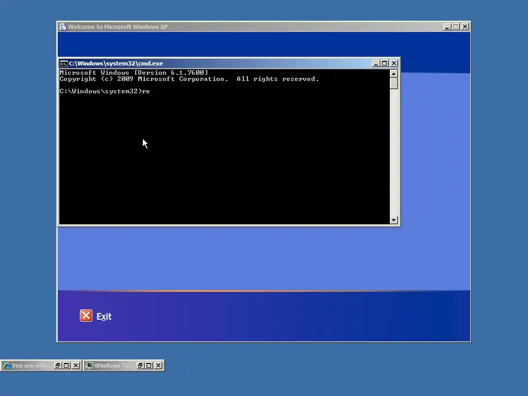Screen dimensions: 528x396
Task: Click the 'C:\Windows\system32>re' command prompt line
Action: point(105,91)
